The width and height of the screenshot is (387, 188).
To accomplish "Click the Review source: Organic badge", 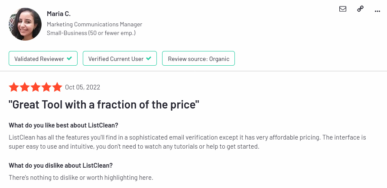I will [198, 59].
